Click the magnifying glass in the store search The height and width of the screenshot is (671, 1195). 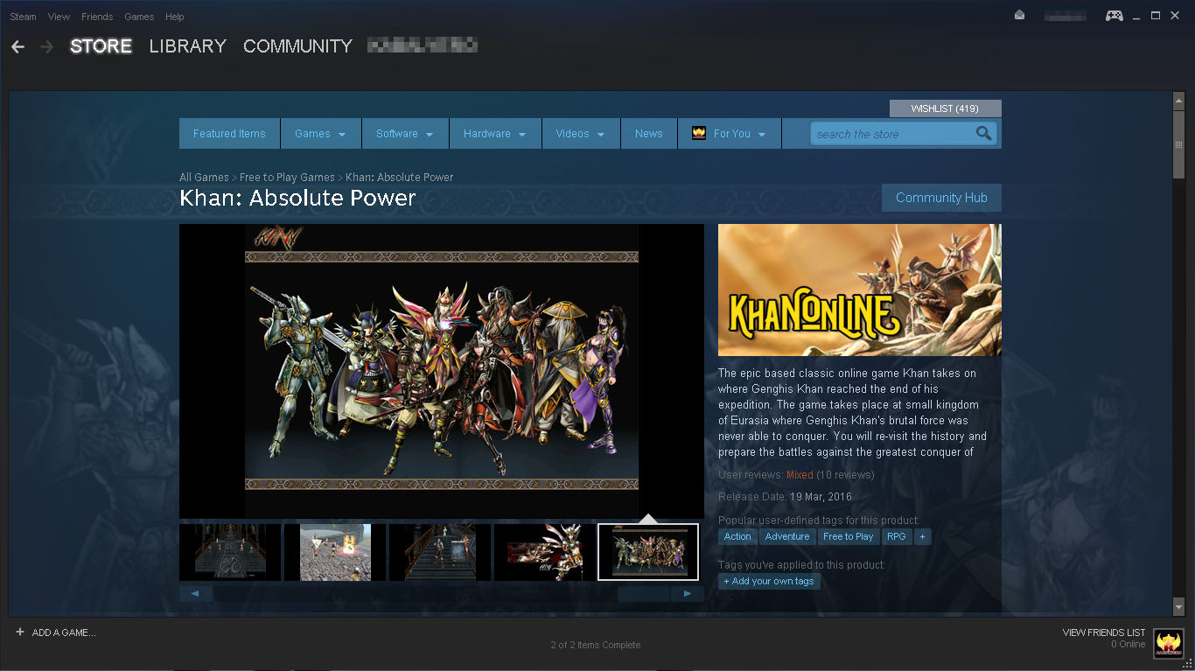pos(984,133)
